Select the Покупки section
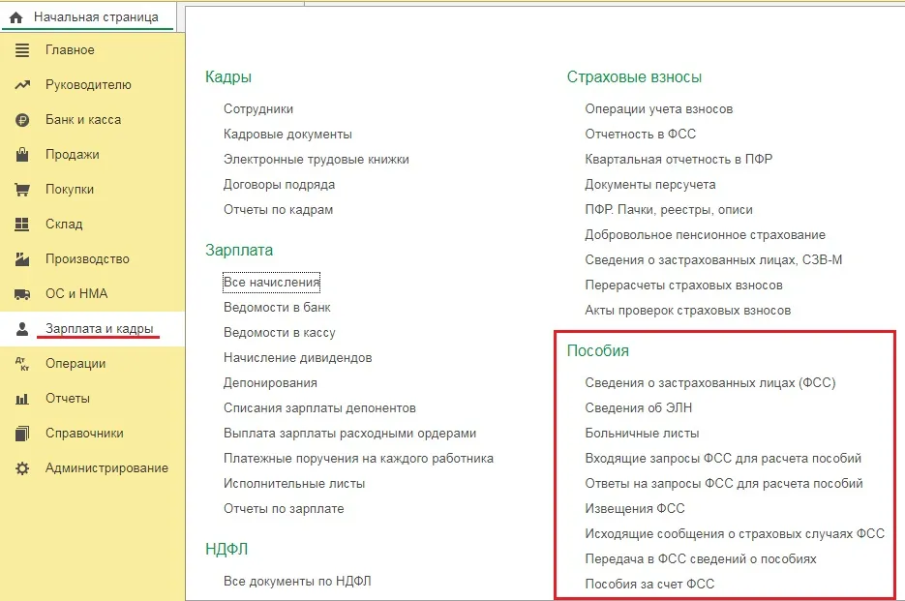The image size is (905, 601). coord(70,190)
